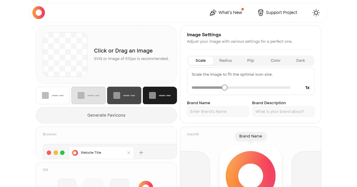Toggle the sun theme switcher icon

point(316,12)
